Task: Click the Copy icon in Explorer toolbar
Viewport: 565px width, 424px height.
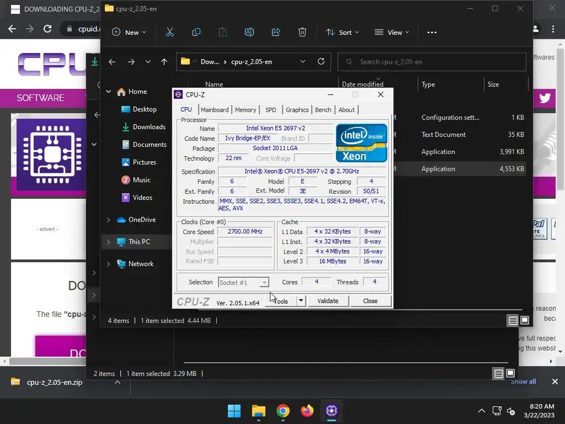Action: [x=196, y=33]
